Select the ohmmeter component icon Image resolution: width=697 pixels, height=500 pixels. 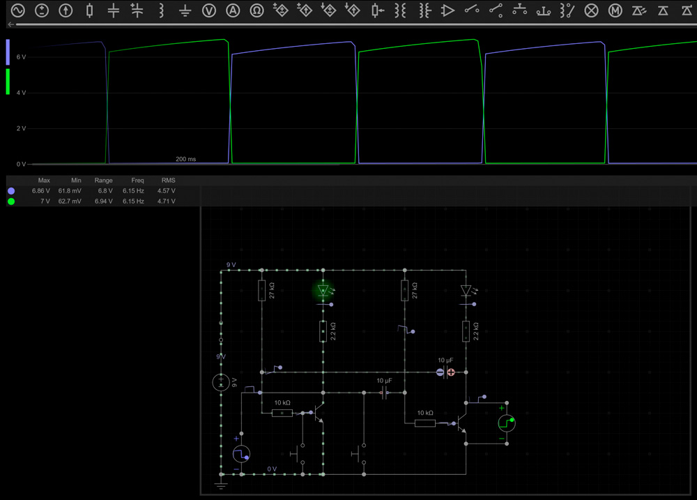tap(256, 10)
